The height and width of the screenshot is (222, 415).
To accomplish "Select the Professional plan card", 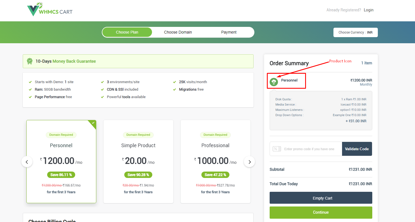I will [x=215, y=162].
